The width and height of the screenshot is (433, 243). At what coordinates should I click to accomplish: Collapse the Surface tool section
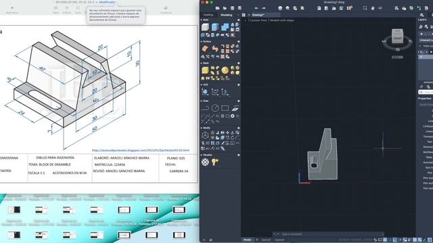click(x=201, y=41)
